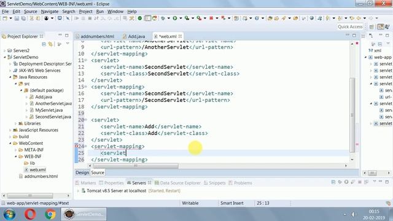Image resolution: width=393 pixels, height=221 pixels.
Task: Open the Run configurations dropdown arrow
Action: click(x=181, y=18)
